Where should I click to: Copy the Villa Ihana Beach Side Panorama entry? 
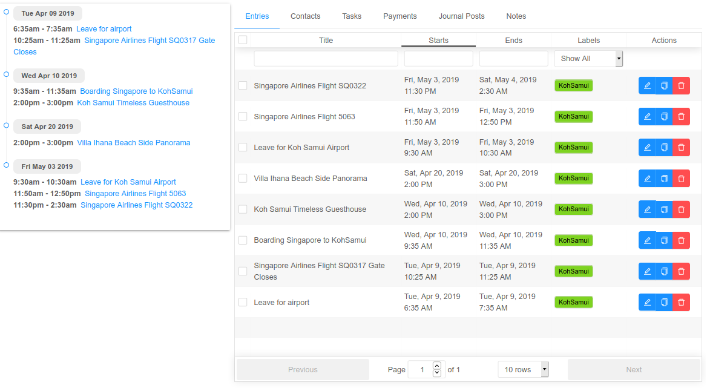click(664, 179)
